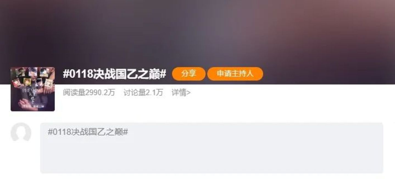395x179 pixels.
Task: Select the #0118决战国乙之巅# topic title heading
Action: pos(115,74)
